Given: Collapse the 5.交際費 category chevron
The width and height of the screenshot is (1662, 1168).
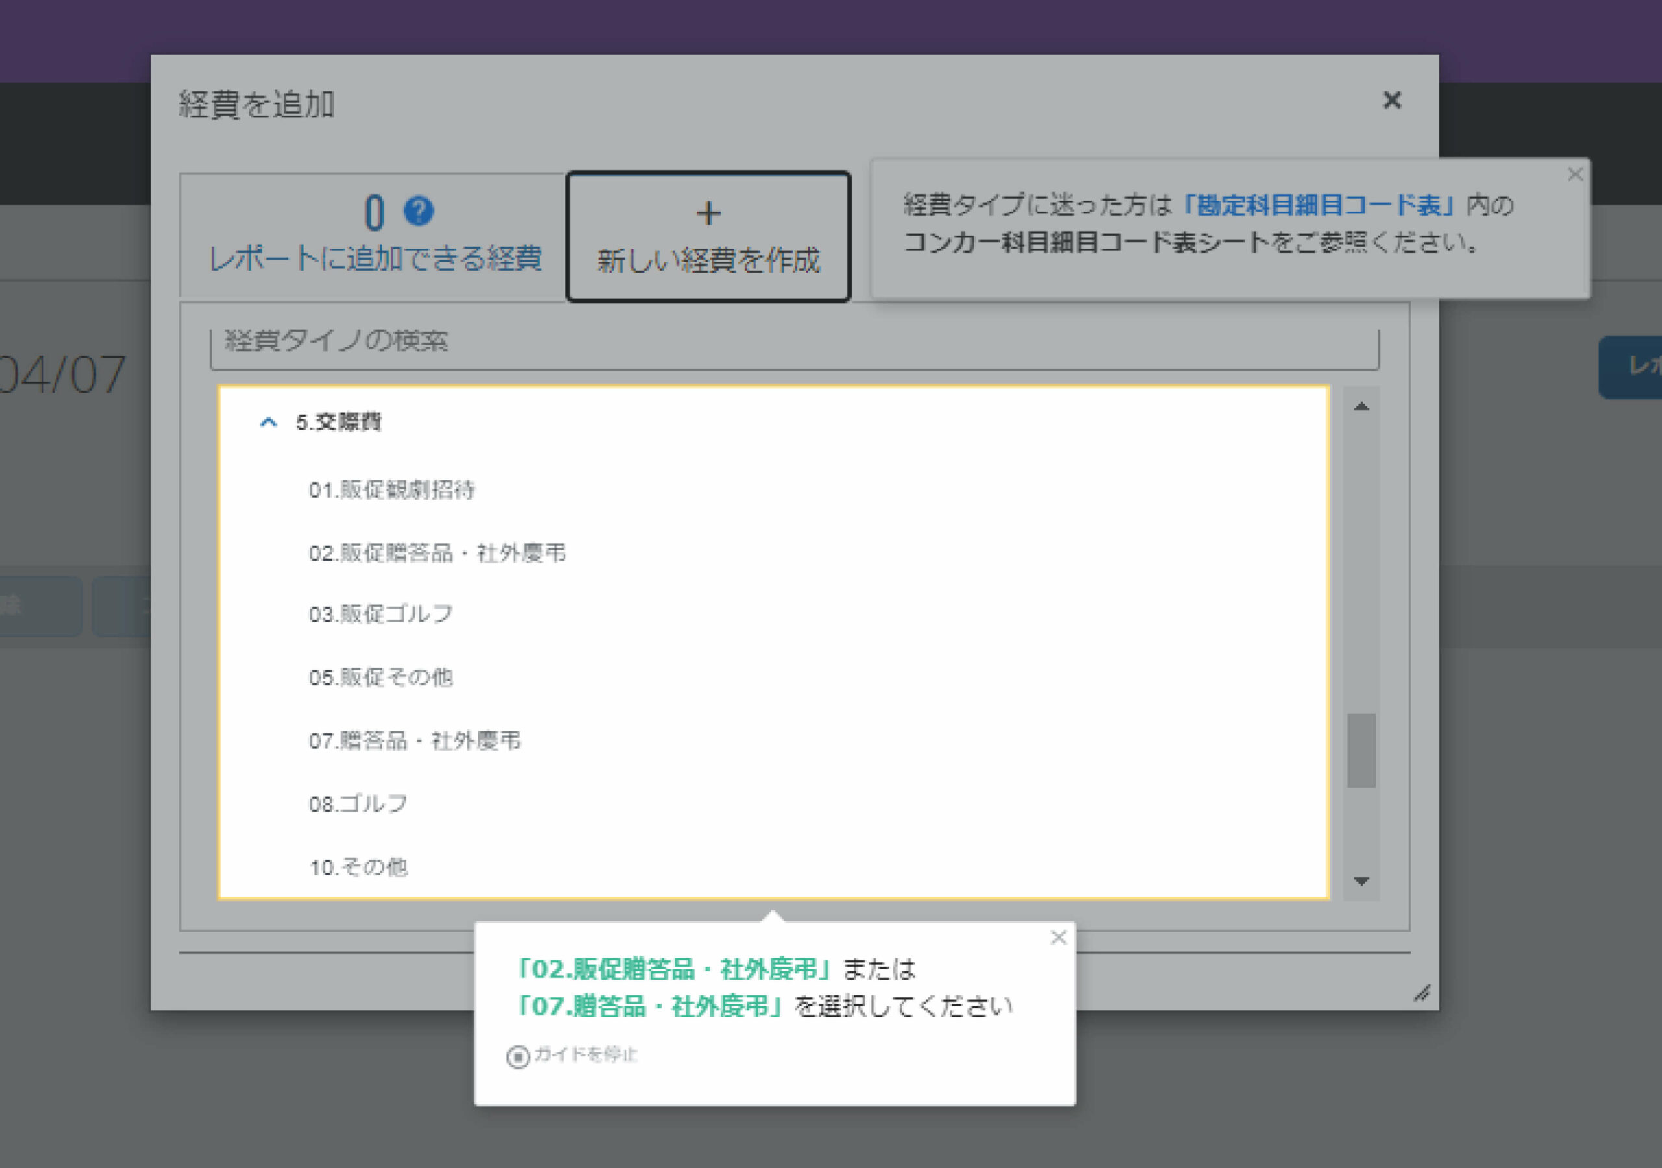Looking at the screenshot, I should (268, 422).
